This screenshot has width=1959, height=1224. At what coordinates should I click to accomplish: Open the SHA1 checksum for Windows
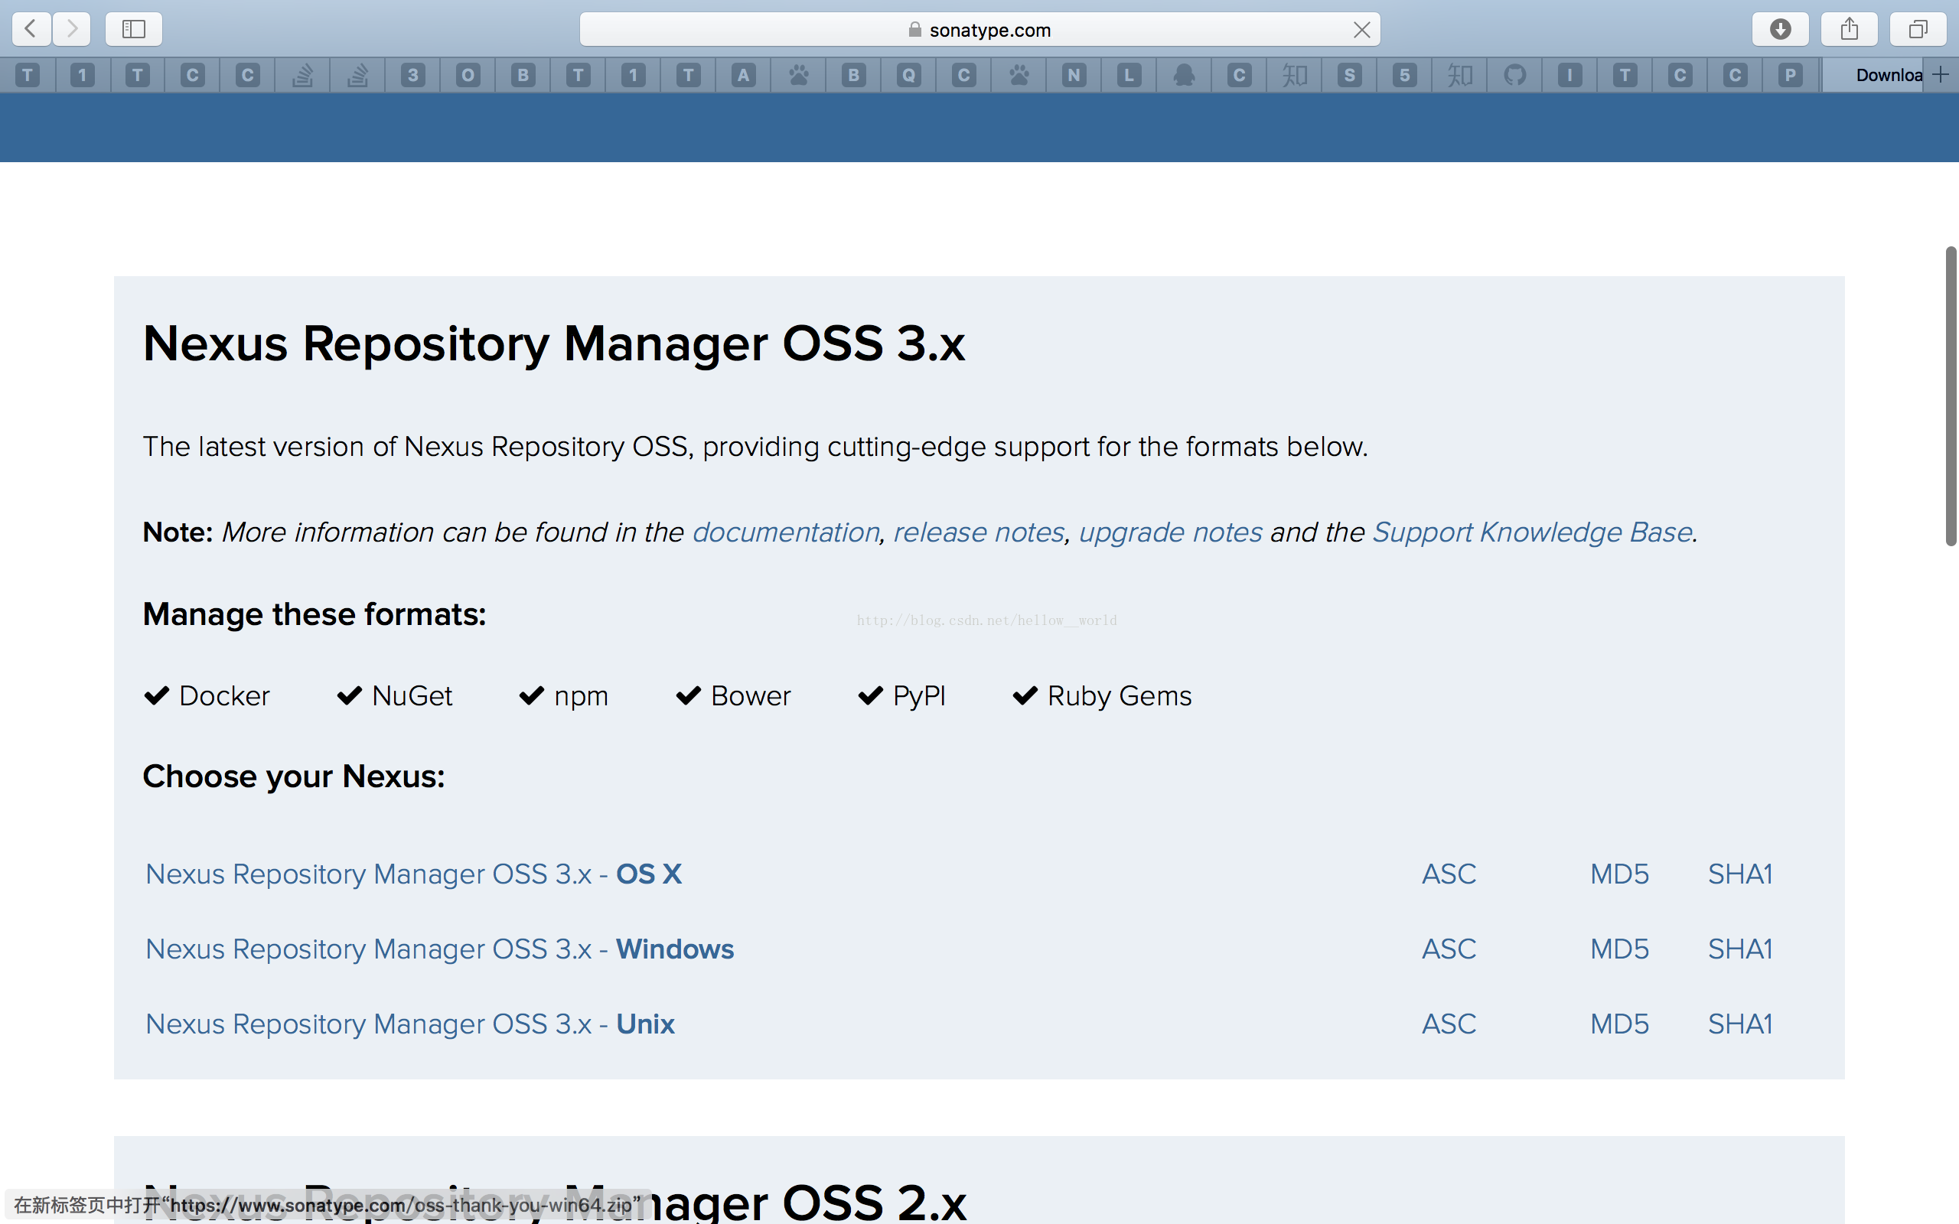(1739, 949)
